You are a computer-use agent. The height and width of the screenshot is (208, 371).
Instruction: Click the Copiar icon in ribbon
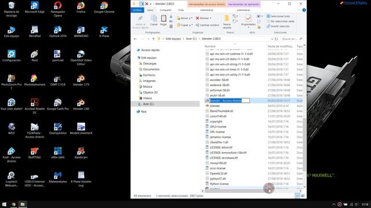[x=154, y=20]
